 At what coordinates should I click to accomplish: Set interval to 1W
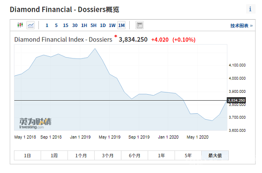[112, 25]
